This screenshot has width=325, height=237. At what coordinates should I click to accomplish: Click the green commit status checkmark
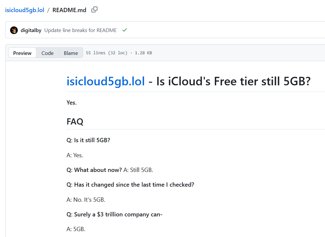[x=125, y=30]
